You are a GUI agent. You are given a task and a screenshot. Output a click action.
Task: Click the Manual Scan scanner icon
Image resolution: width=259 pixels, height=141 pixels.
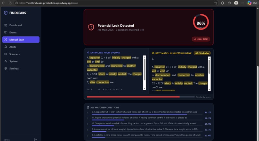6,40
